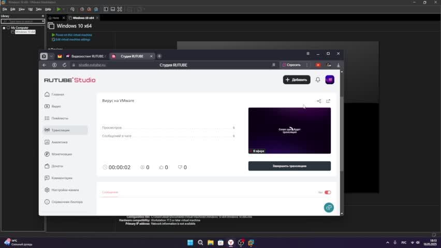Close the Library panel in VMware
441x248 pixels.
click(x=43, y=16)
